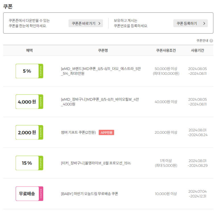
Task: Click the red APP전용 tag
Action: 106,132
